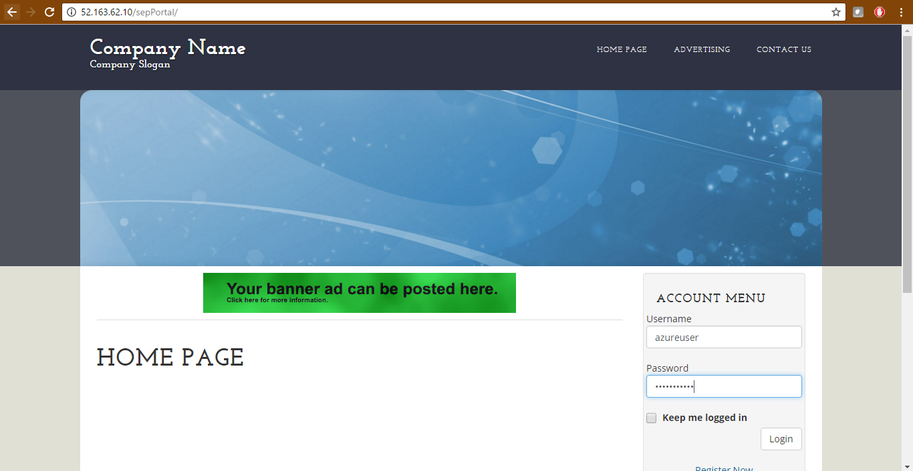
Task: Enable the Keep me logged in checkbox
Action: point(652,418)
